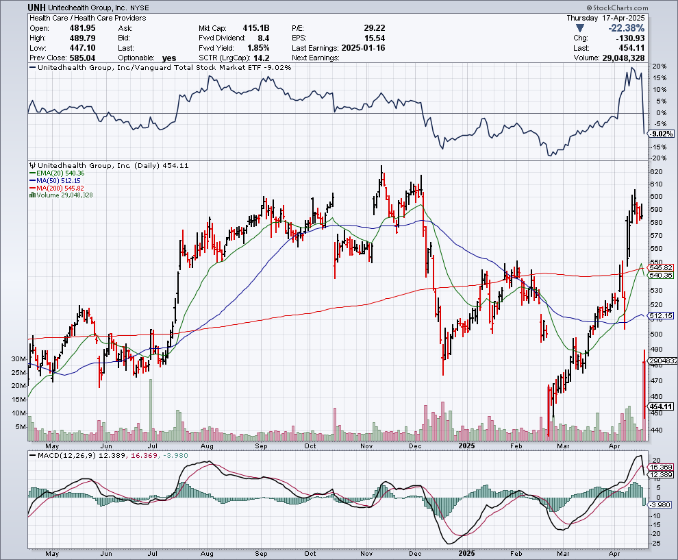Image resolution: width=678 pixels, height=560 pixels.
Task: Click the Low value 447.10
Action: tap(83, 48)
